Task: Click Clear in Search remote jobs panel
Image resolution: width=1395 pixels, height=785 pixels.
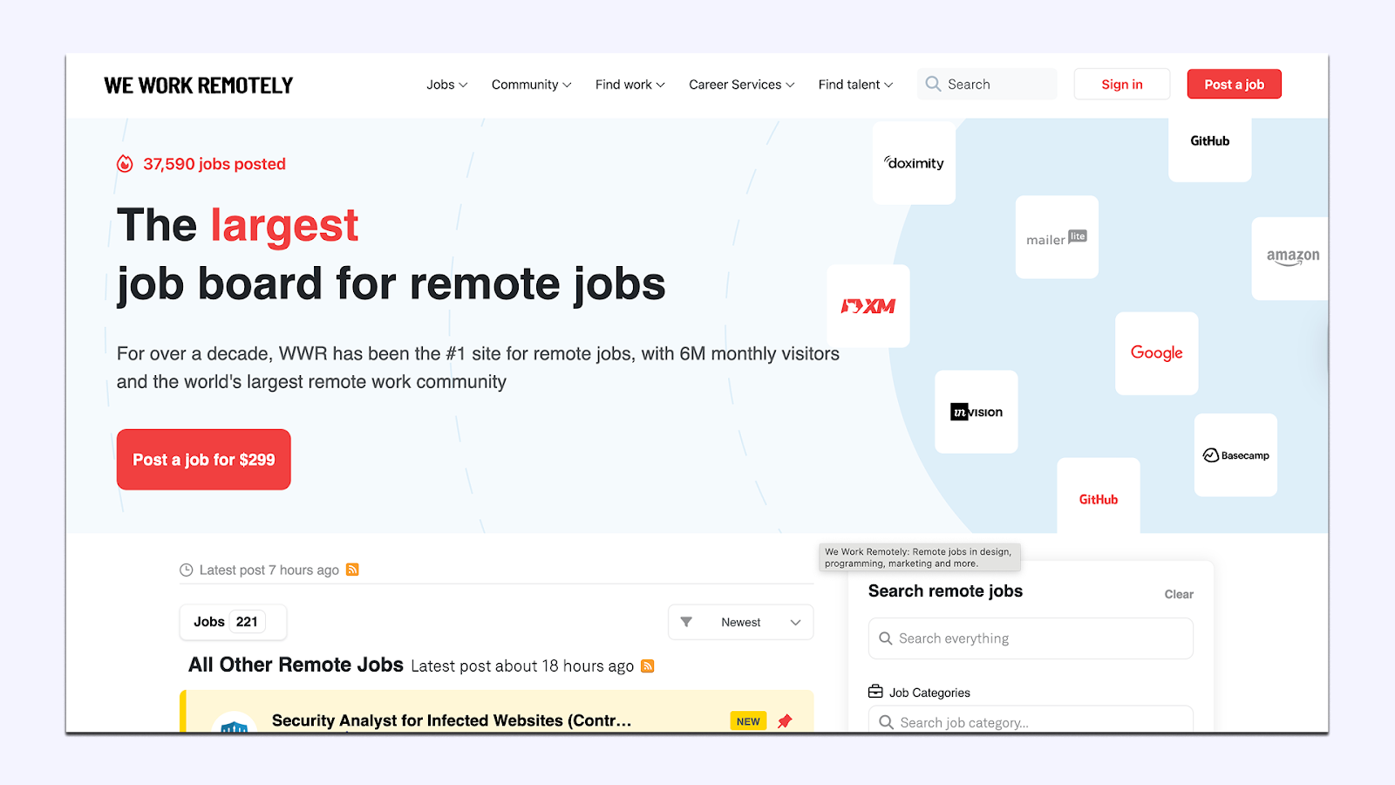Action: click(1179, 594)
